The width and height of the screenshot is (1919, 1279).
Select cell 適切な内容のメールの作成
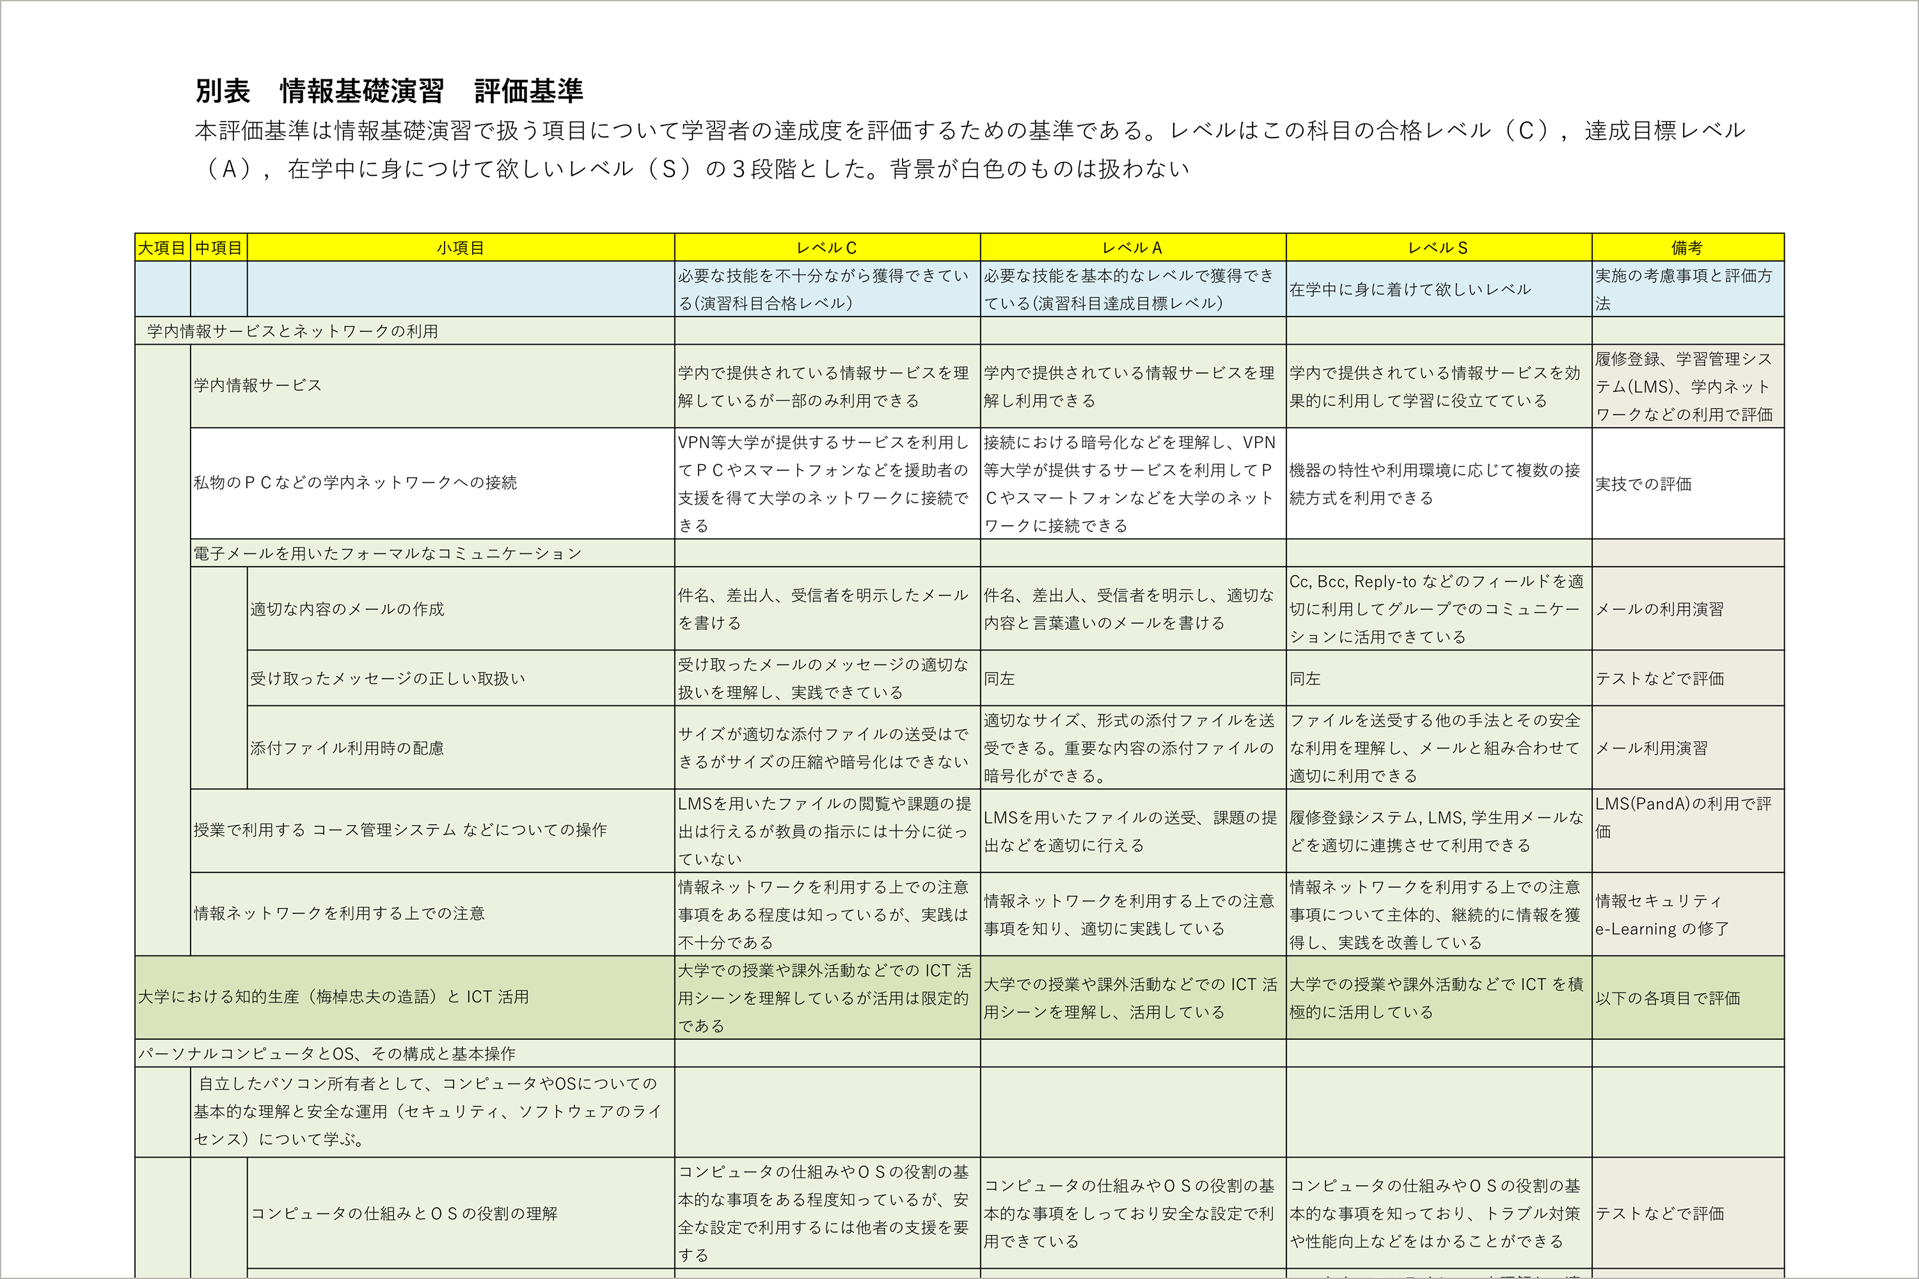tap(460, 609)
